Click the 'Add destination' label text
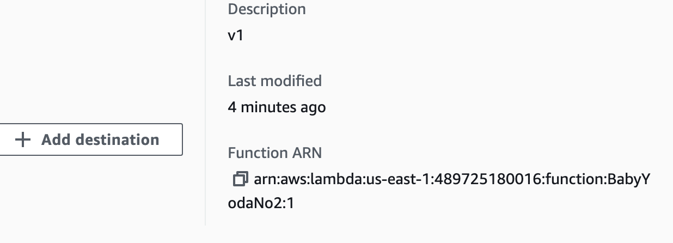The image size is (673, 243). tap(101, 140)
